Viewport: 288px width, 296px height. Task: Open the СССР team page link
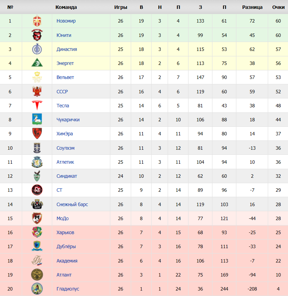coord(62,92)
